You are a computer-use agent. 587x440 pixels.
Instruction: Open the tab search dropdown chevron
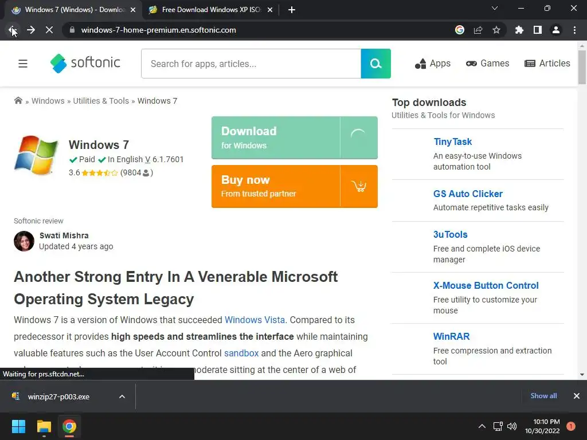(x=495, y=9)
